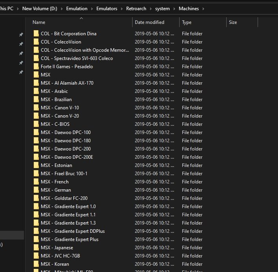This screenshot has width=278, height=272.
Task: Click the third pin icon in the navigation pane
Action: click(x=21, y=53)
